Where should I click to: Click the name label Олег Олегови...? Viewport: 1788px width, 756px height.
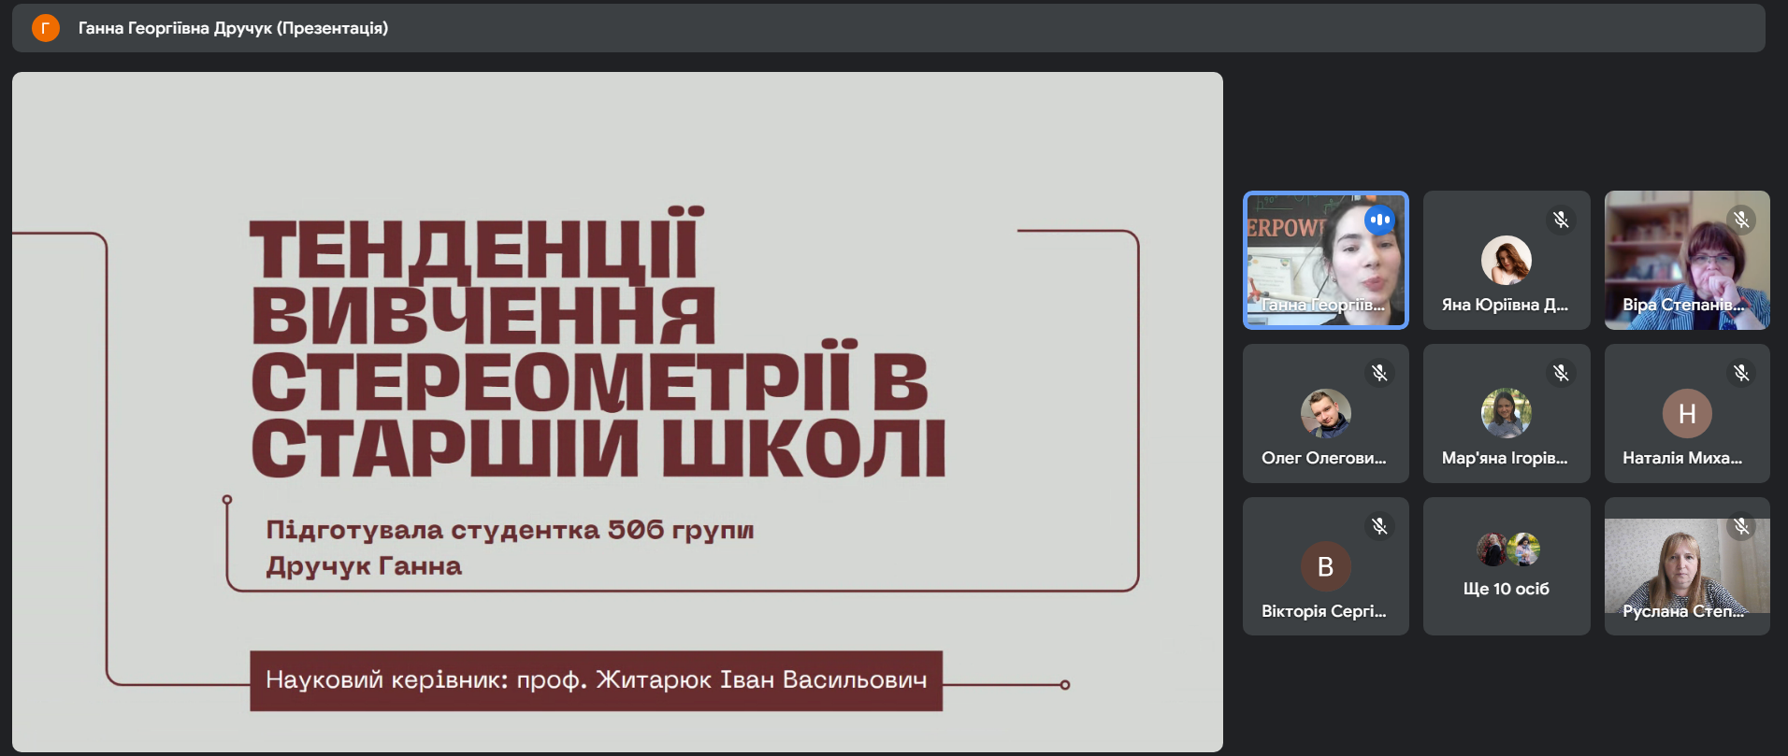point(1323,458)
